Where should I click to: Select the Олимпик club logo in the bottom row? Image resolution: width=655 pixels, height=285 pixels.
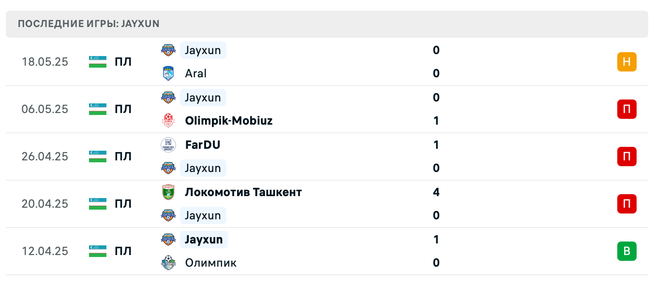(168, 263)
